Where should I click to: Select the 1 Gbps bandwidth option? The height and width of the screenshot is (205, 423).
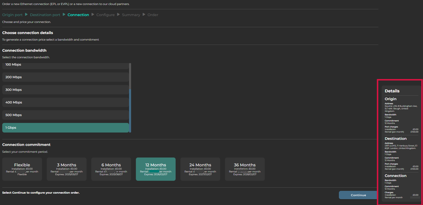(x=65, y=128)
